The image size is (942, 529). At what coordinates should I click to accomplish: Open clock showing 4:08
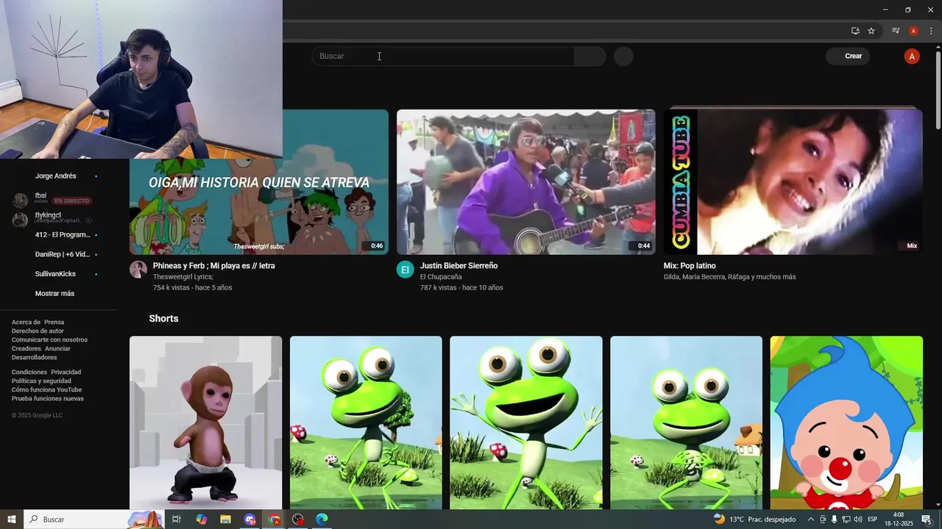(x=899, y=519)
